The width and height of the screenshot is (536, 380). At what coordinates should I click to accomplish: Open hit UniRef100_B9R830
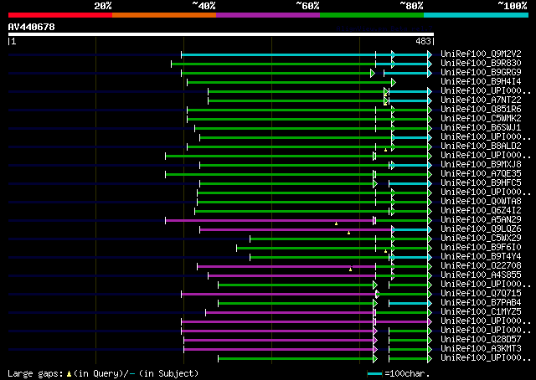pyautogui.click(x=481, y=64)
